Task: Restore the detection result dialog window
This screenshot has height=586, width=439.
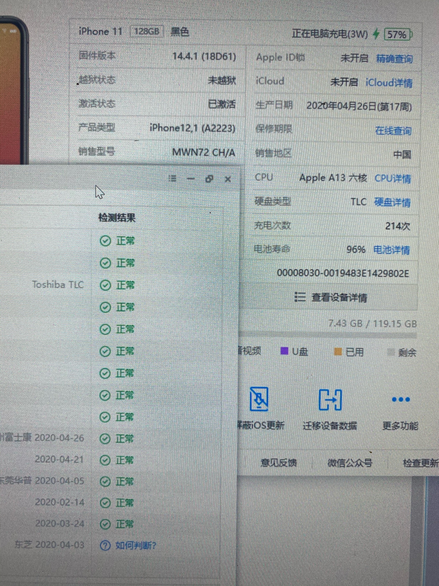Action: coord(209,179)
